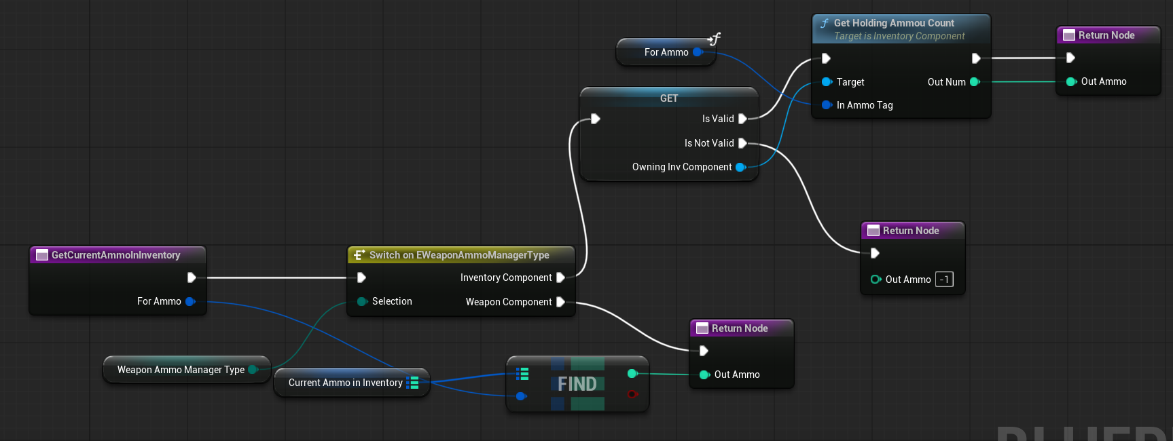Viewport: 1173px width, 441px height.
Task: Click Owning Inv Component output pin
Action: [x=740, y=167]
